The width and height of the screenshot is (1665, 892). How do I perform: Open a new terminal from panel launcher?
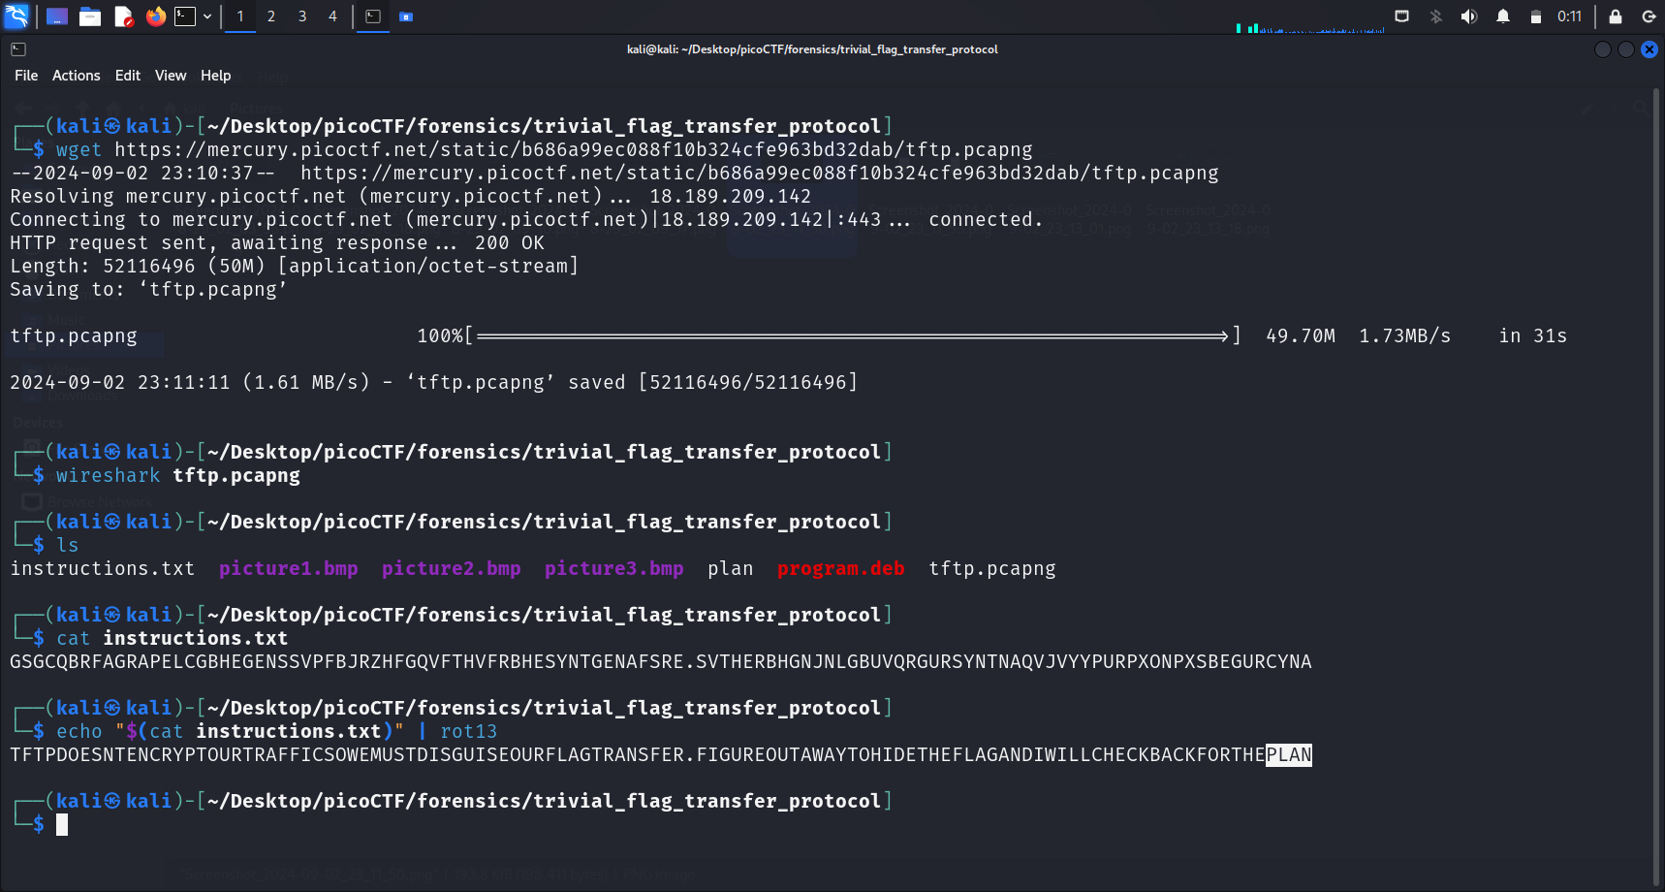point(184,16)
